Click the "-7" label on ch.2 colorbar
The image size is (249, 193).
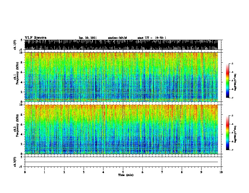pos(232,150)
